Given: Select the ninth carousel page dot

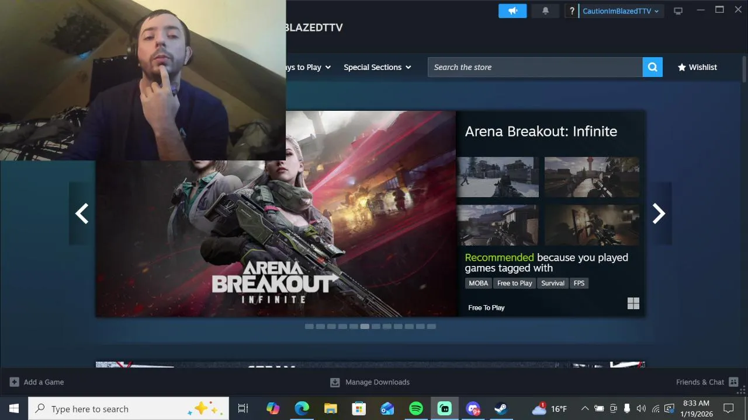Looking at the screenshot, I should pyautogui.click(x=398, y=327).
